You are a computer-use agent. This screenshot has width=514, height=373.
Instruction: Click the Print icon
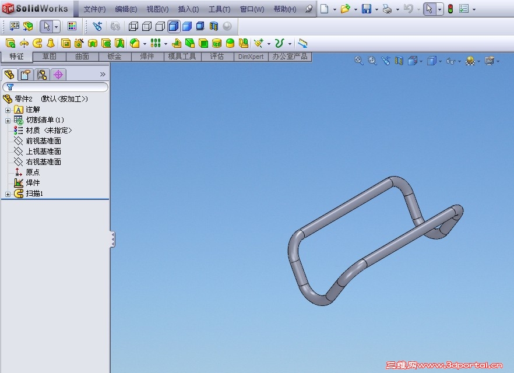pos(388,9)
